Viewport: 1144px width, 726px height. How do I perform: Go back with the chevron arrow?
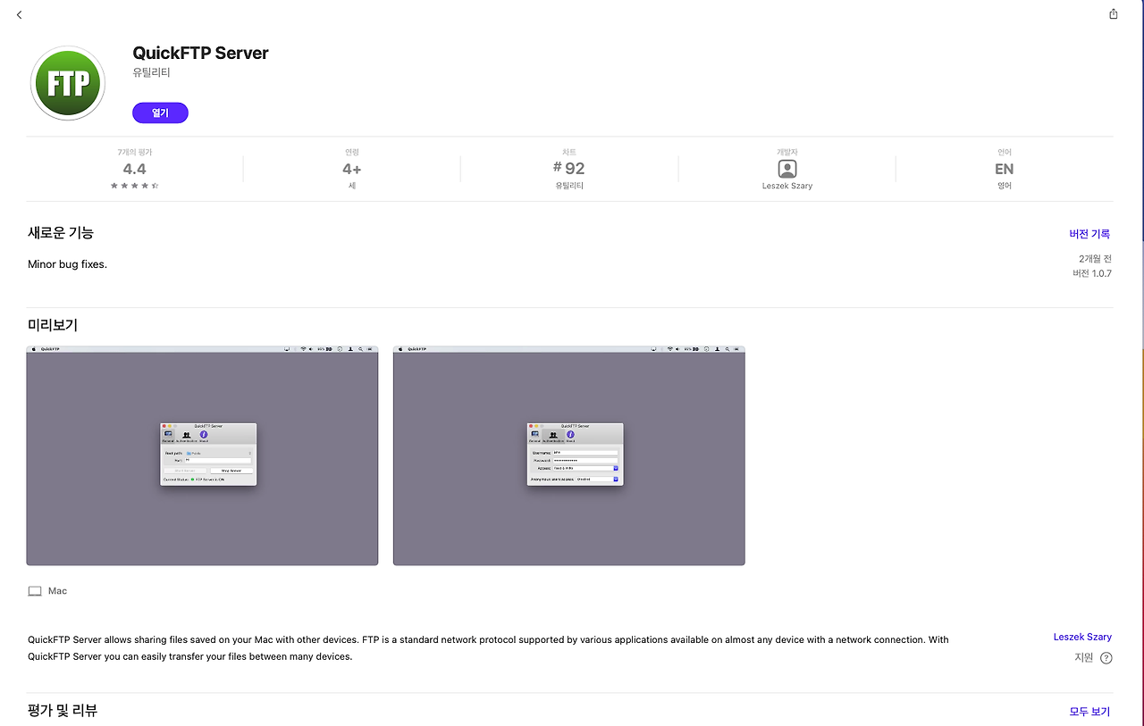(x=20, y=14)
